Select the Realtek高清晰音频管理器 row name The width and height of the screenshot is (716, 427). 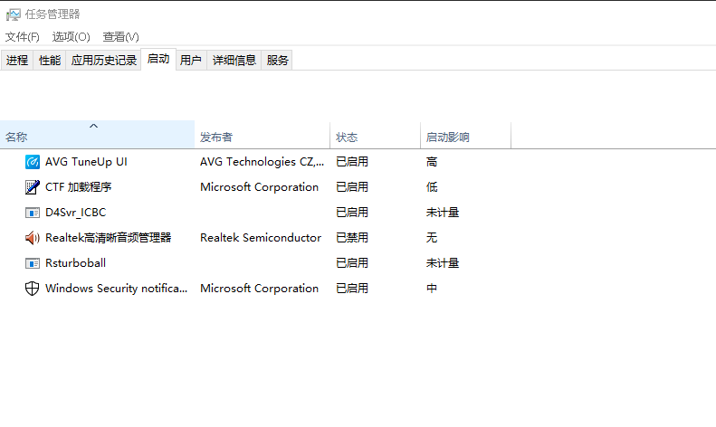(x=108, y=238)
